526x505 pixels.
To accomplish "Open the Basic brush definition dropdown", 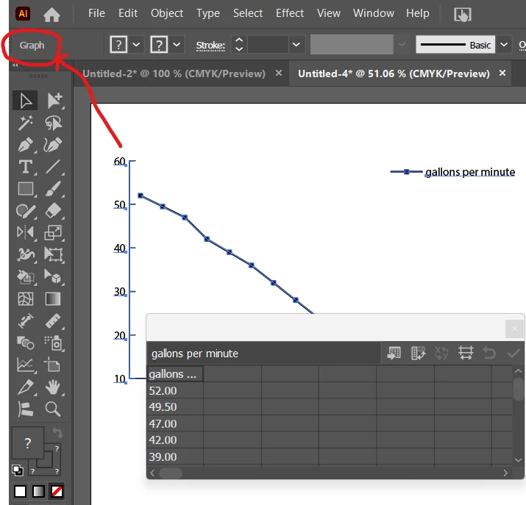I will click(504, 45).
